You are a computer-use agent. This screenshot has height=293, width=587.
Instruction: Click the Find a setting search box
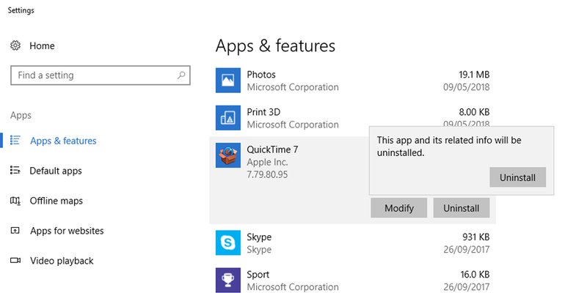[101, 75]
